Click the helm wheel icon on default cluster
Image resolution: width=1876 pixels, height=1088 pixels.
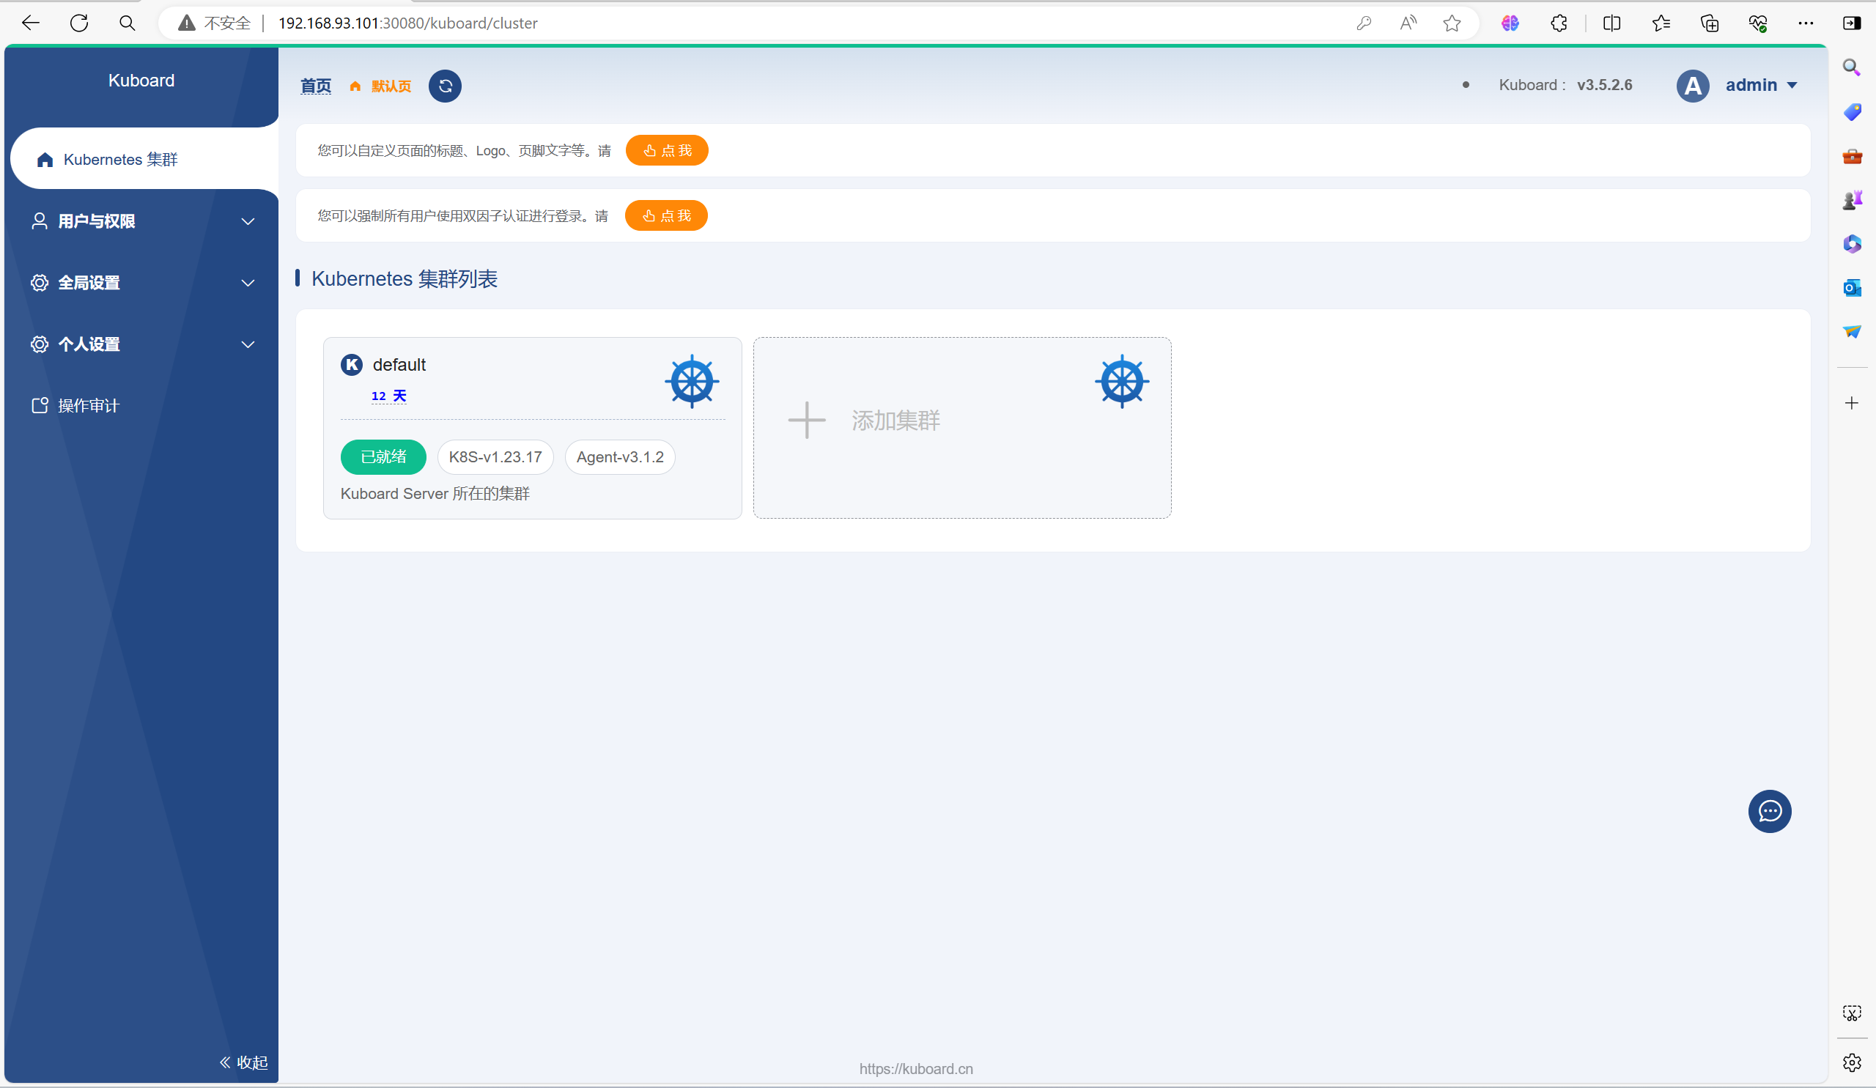tap(691, 381)
